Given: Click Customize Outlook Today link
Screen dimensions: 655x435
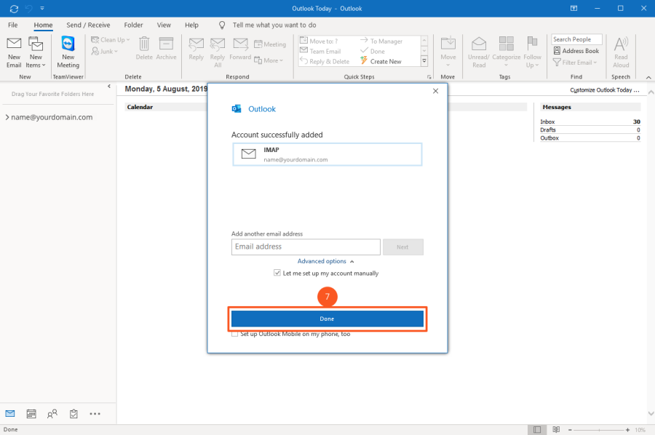Looking at the screenshot, I should tap(603, 90).
